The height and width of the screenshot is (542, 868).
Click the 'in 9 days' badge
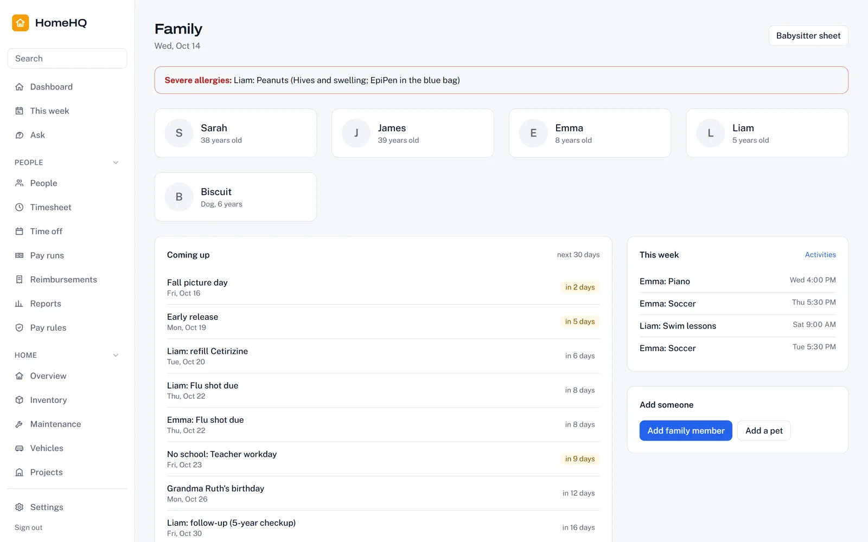tap(580, 459)
